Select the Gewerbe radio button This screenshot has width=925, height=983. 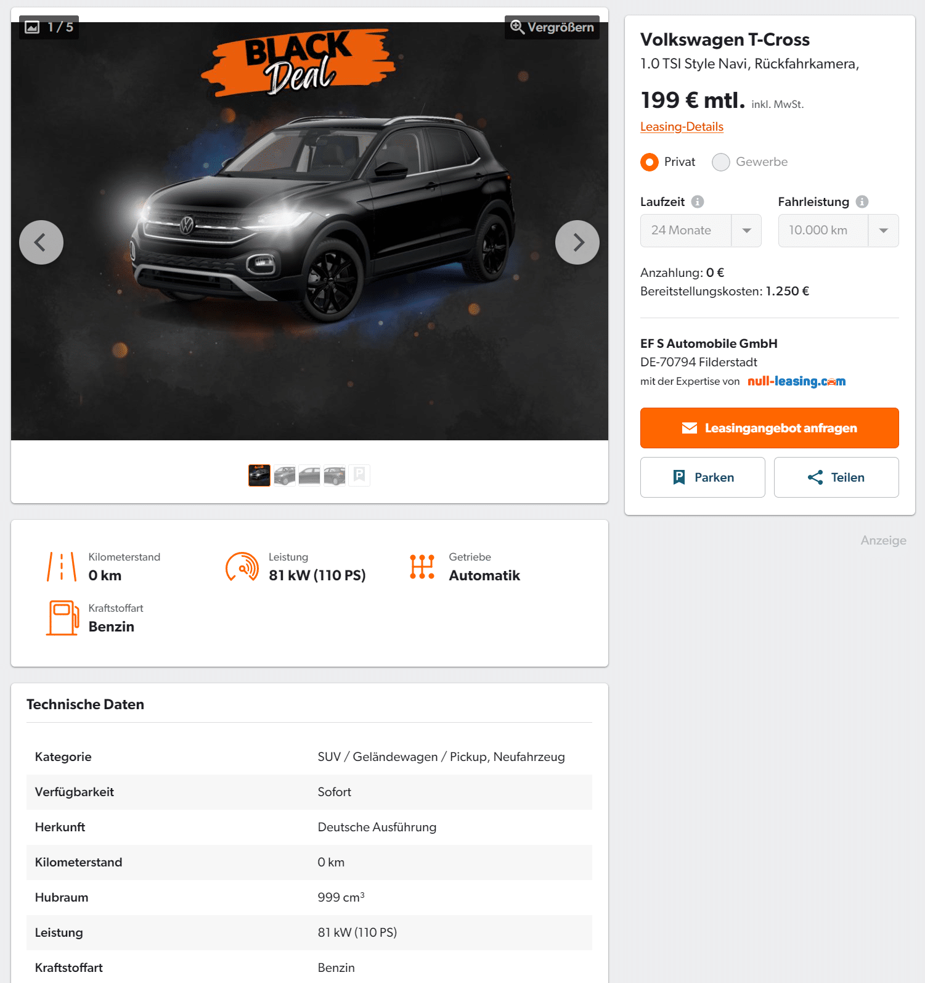[x=721, y=162]
